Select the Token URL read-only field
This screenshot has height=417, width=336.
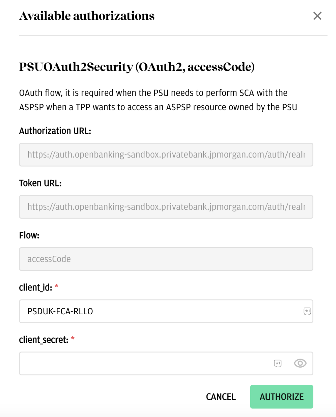click(x=166, y=207)
